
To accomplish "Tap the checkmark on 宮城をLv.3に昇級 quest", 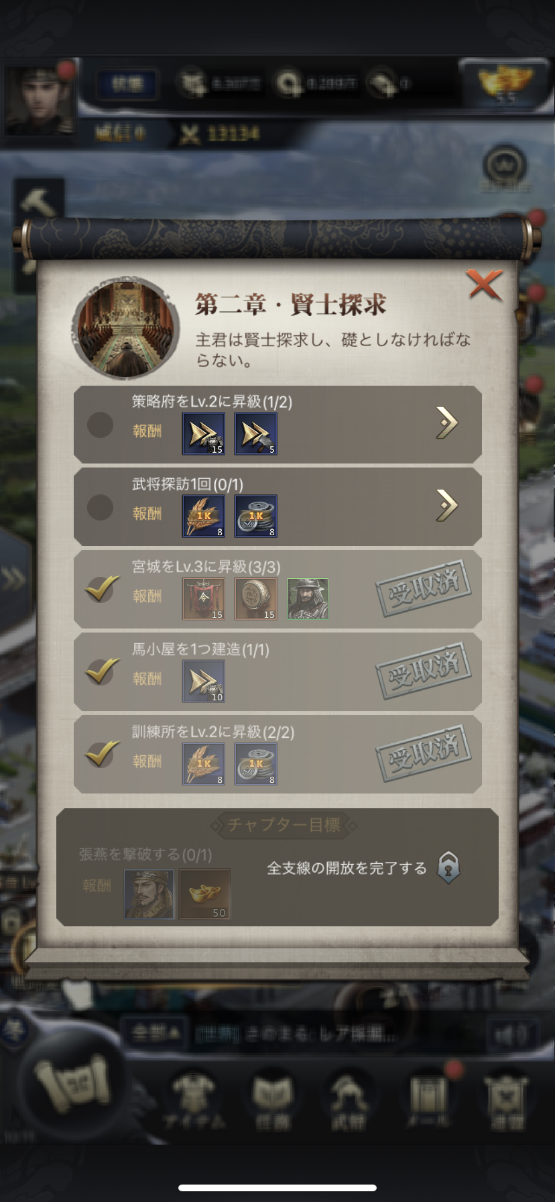I will click(x=103, y=589).
